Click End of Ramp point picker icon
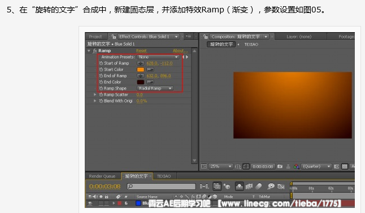Screen dimensions: 365x213 click(x=140, y=76)
